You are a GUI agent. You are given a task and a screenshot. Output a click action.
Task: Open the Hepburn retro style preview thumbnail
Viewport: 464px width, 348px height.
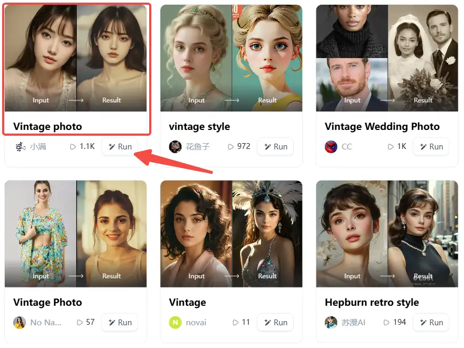pos(387,233)
